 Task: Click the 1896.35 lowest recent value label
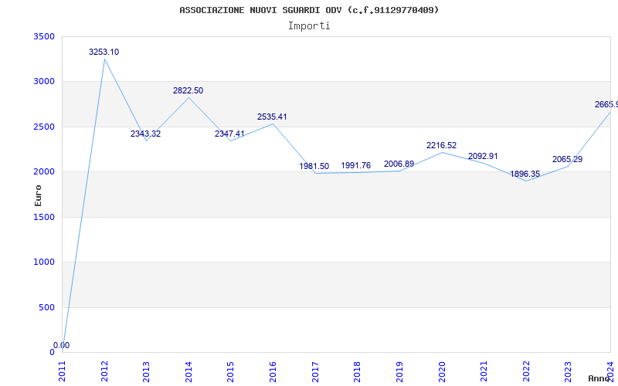tap(525, 174)
